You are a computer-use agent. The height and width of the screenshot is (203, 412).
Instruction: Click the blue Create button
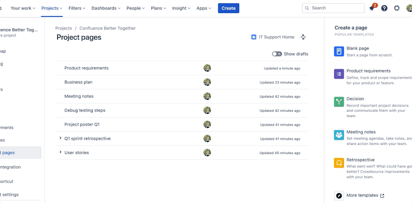tap(228, 8)
